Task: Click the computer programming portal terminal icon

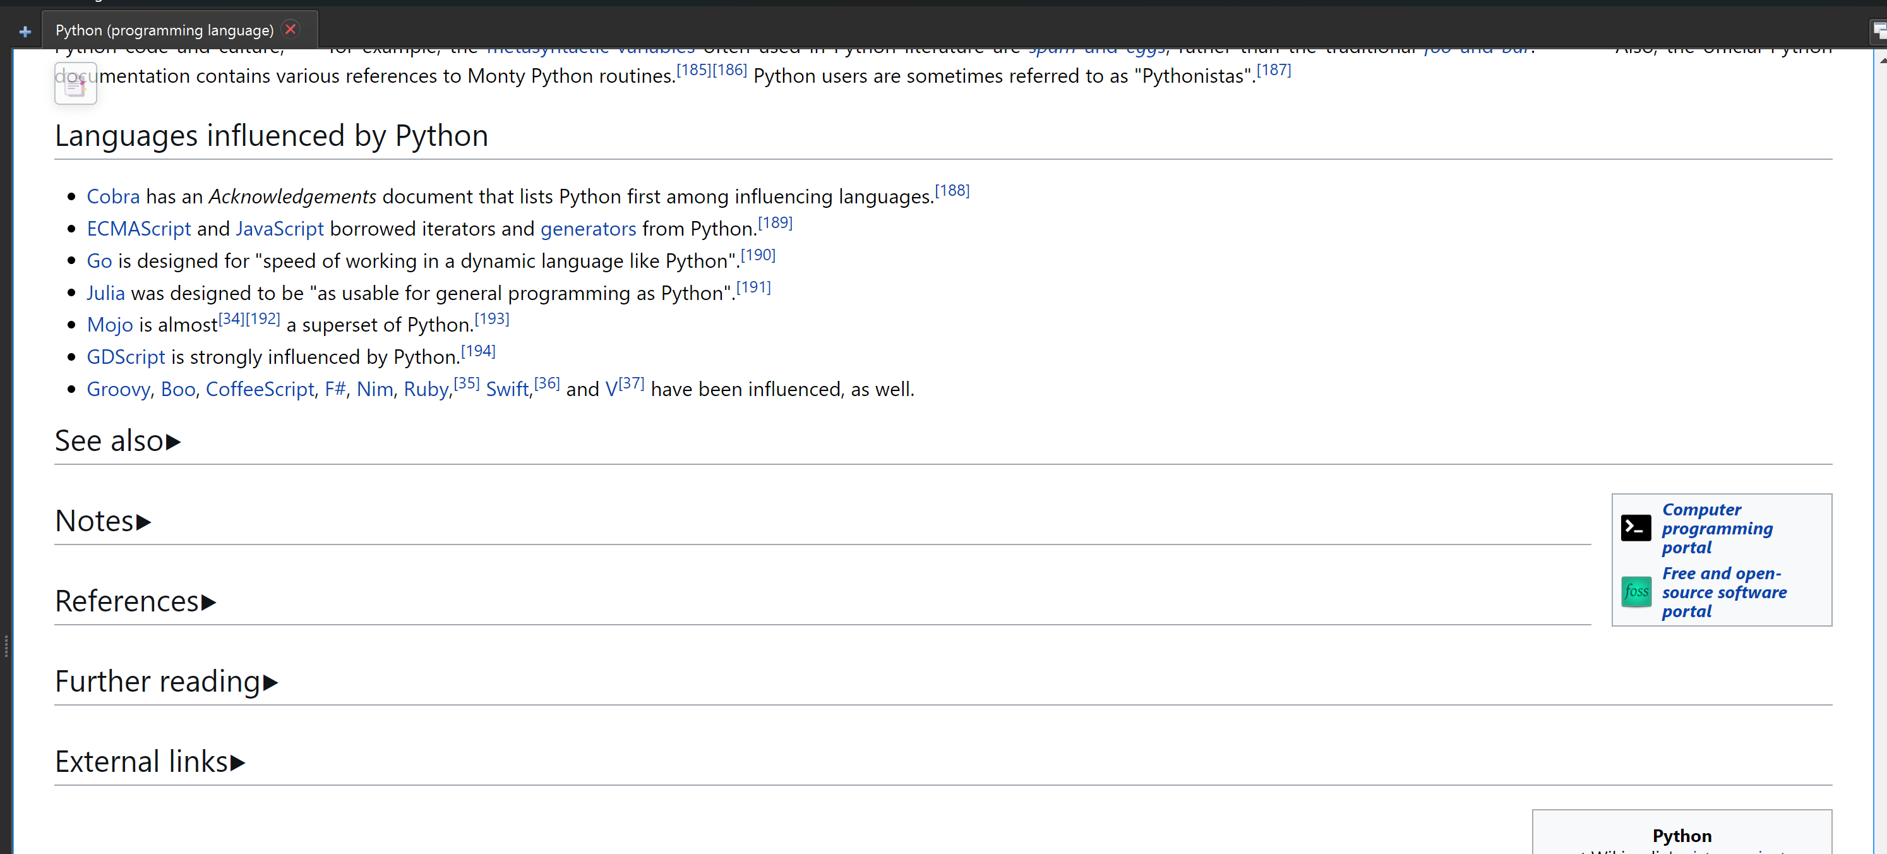Action: 1635,527
